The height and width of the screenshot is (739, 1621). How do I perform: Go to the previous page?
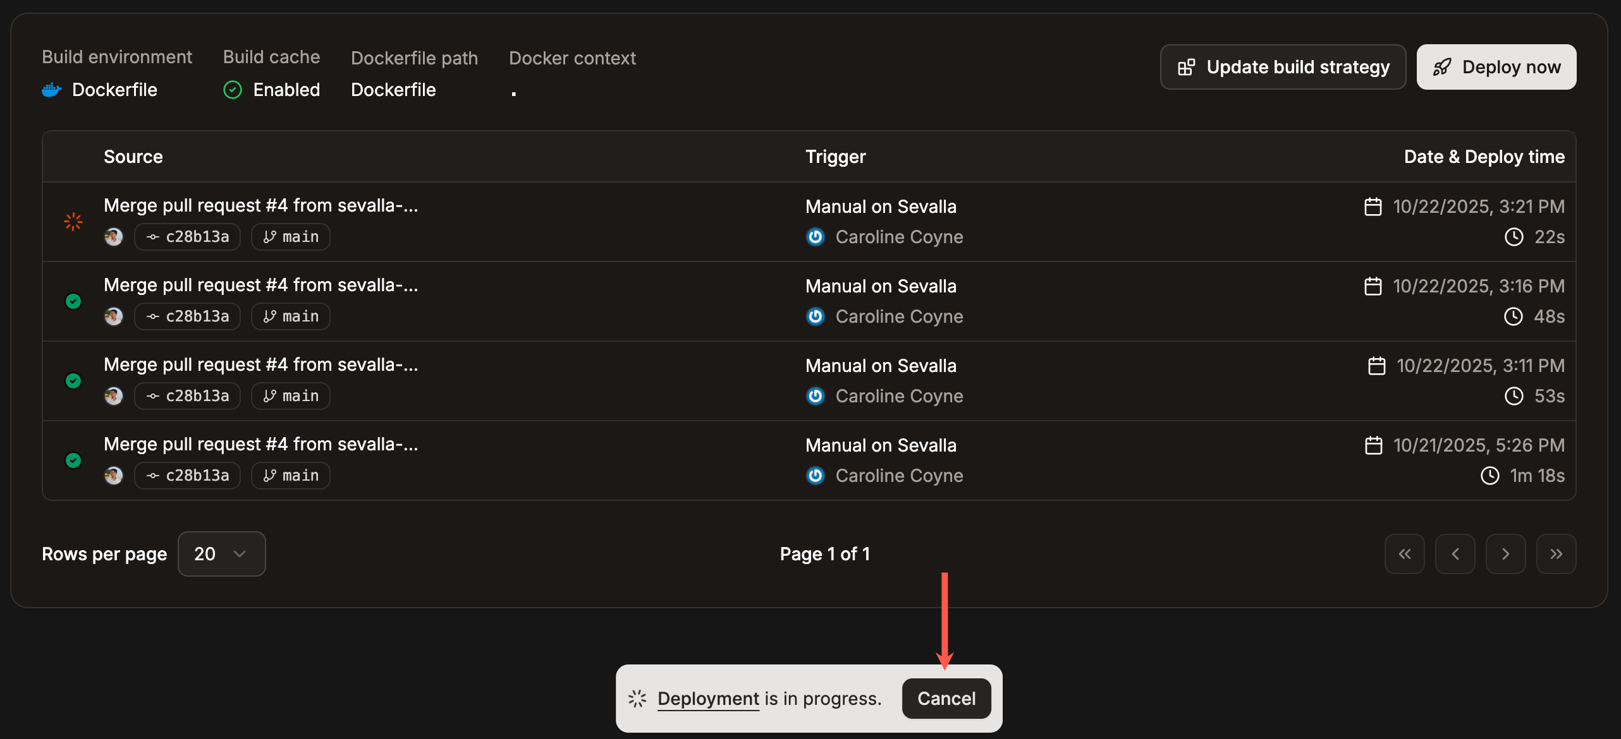tap(1455, 554)
